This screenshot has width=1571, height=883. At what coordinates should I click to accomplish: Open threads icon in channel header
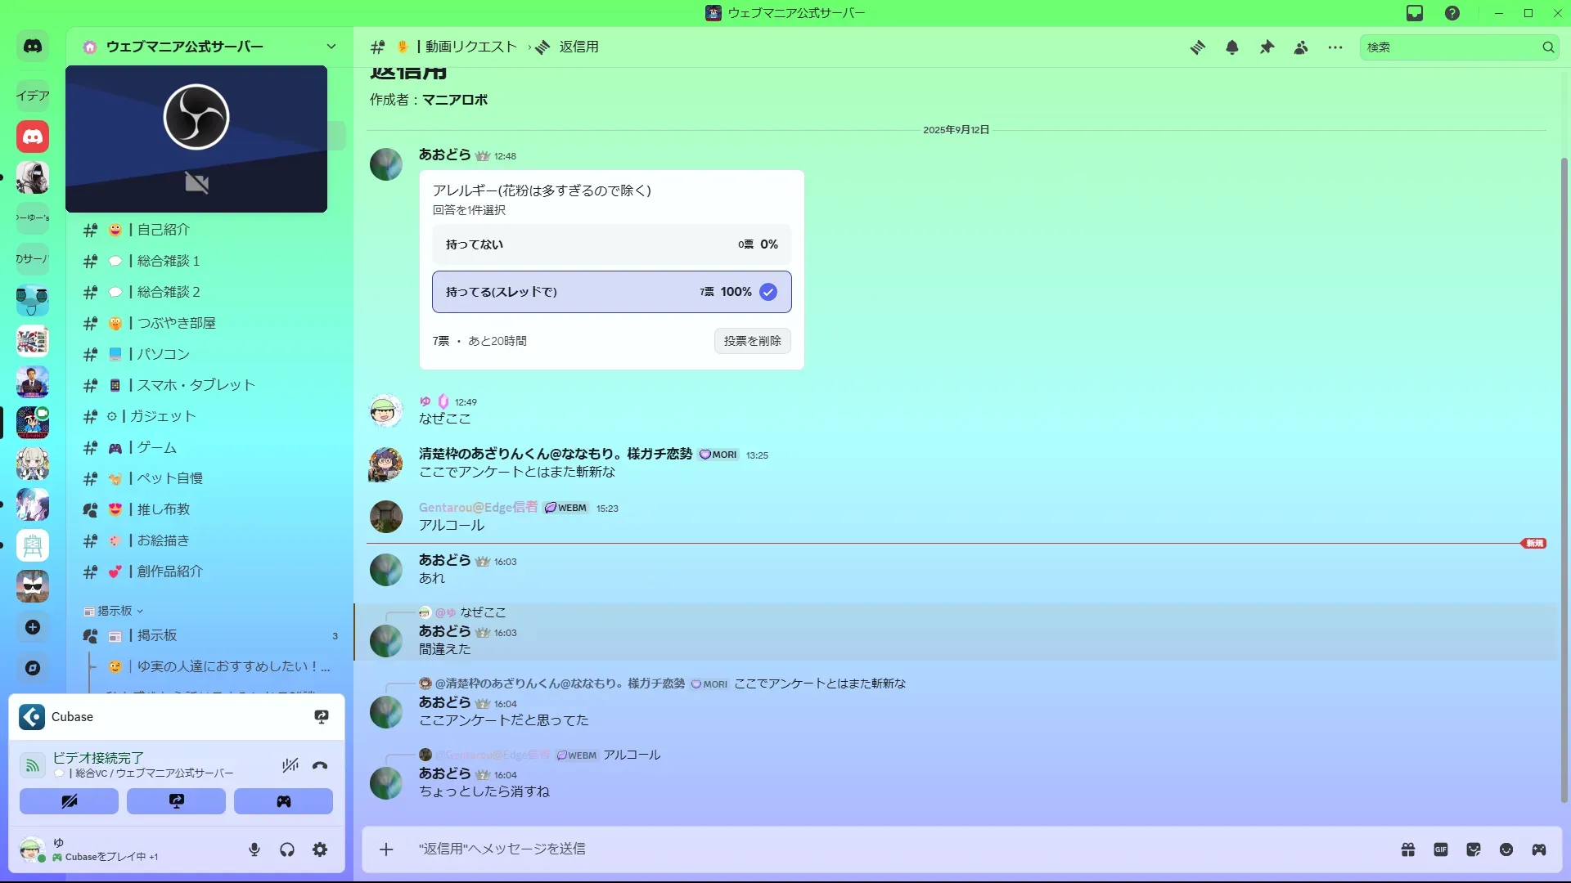tap(1198, 47)
